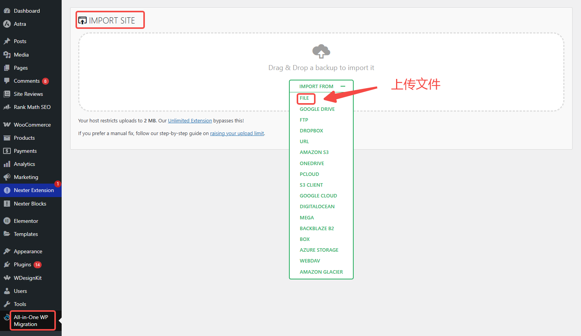Click the WooCommerce logo icon
The width and height of the screenshot is (581, 336).
click(7, 125)
